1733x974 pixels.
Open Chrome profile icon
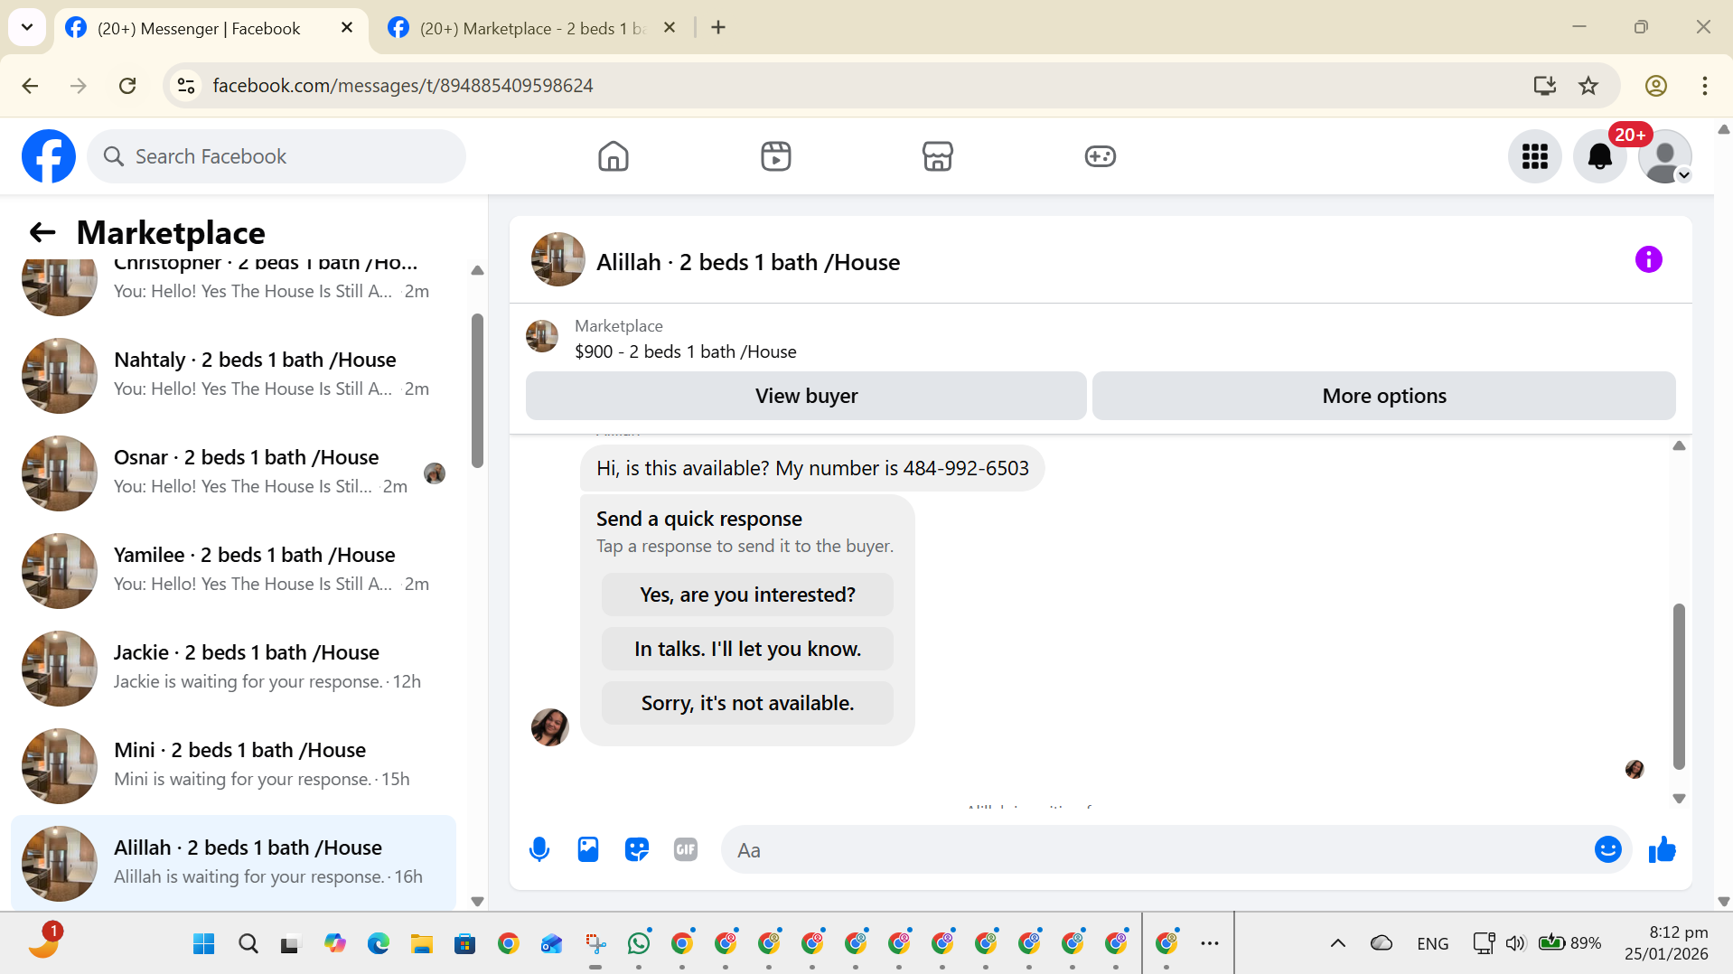1656,86
